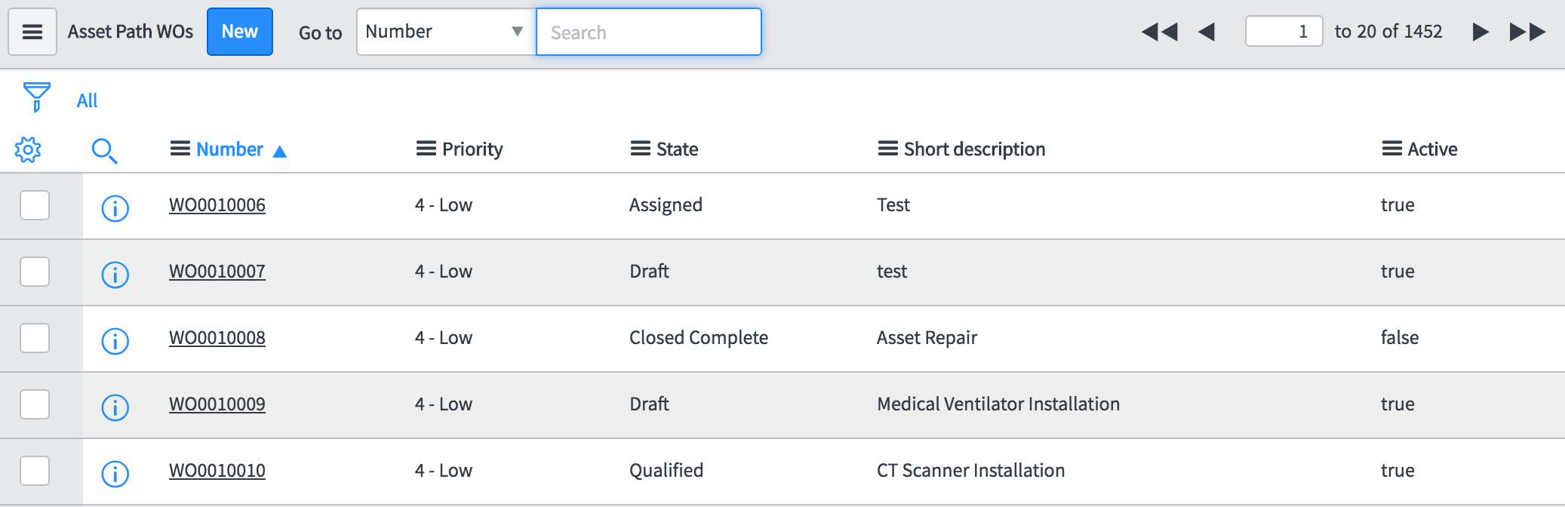Go to the next page

(1480, 32)
